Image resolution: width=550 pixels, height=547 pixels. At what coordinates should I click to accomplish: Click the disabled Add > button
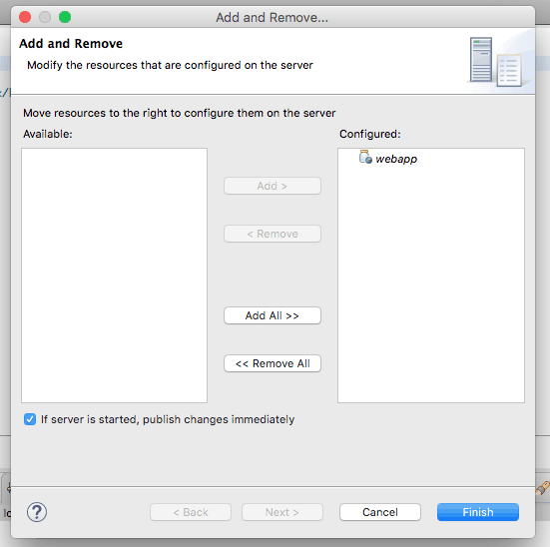click(x=273, y=186)
